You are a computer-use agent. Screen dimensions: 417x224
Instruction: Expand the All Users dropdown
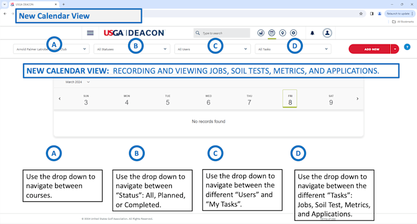212,49
